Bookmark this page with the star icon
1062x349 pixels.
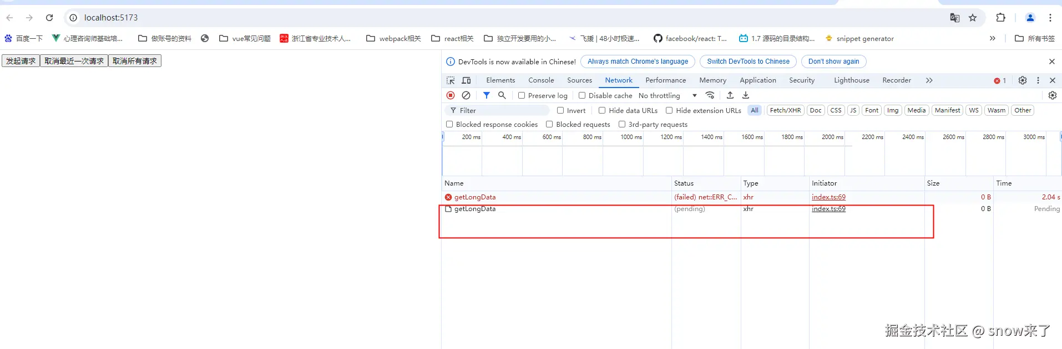click(x=973, y=18)
